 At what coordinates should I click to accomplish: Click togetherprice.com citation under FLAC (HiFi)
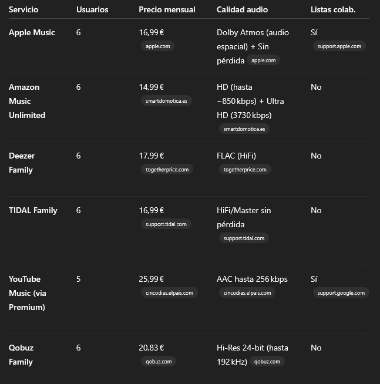click(245, 169)
